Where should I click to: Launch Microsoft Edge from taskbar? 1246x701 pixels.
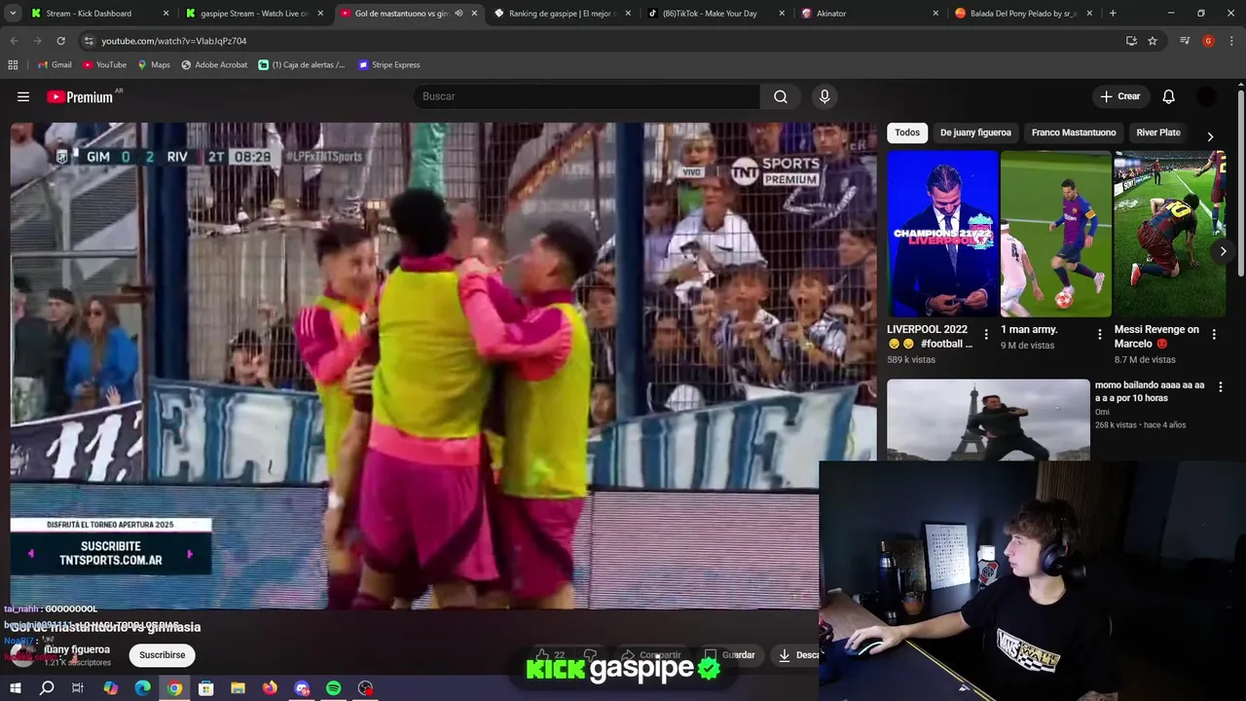pos(142,688)
